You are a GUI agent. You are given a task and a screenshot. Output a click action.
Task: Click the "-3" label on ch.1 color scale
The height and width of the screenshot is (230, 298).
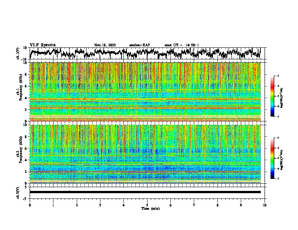click(277, 76)
